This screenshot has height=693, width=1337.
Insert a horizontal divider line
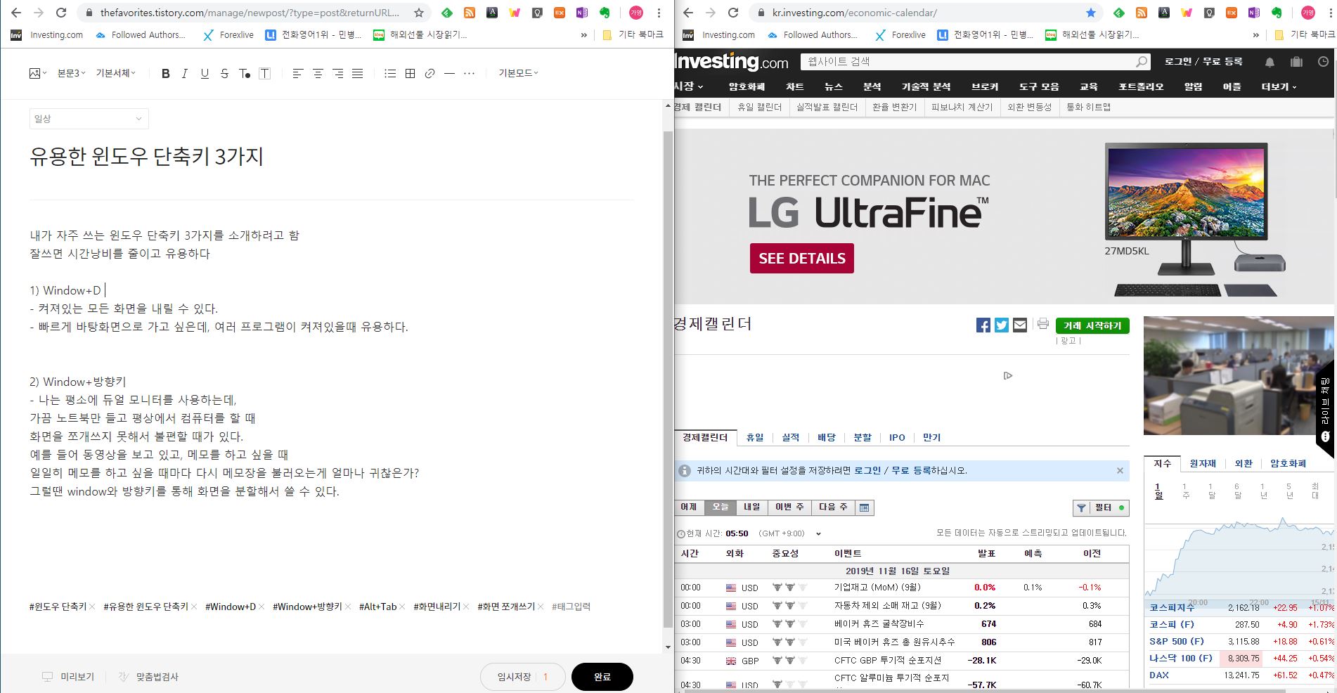[450, 73]
